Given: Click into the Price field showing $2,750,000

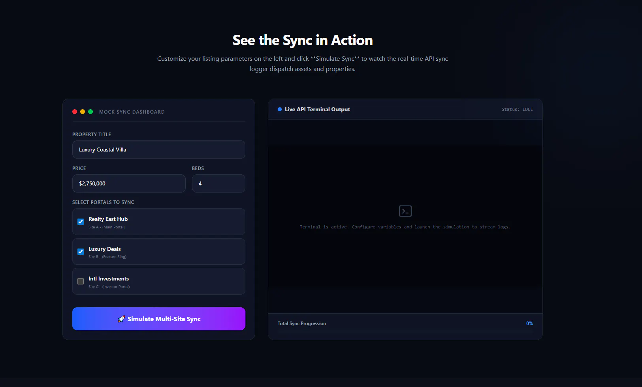Looking at the screenshot, I should point(129,183).
